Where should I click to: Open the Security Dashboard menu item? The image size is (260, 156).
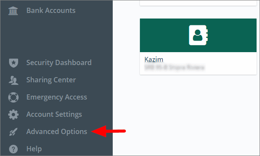coord(59,62)
